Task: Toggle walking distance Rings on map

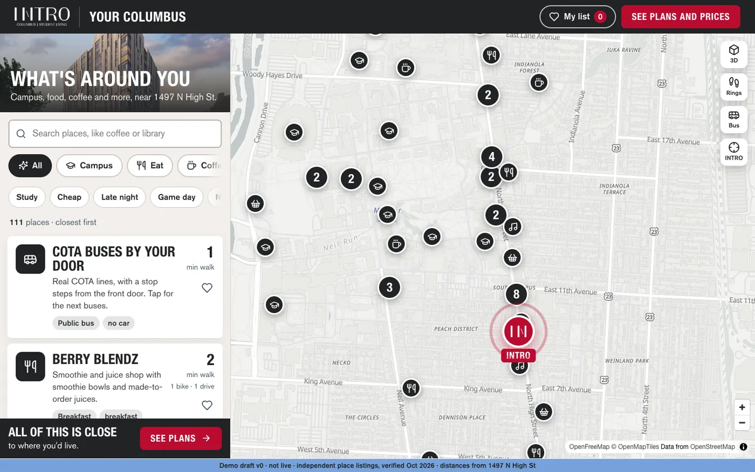Action: [x=734, y=86]
